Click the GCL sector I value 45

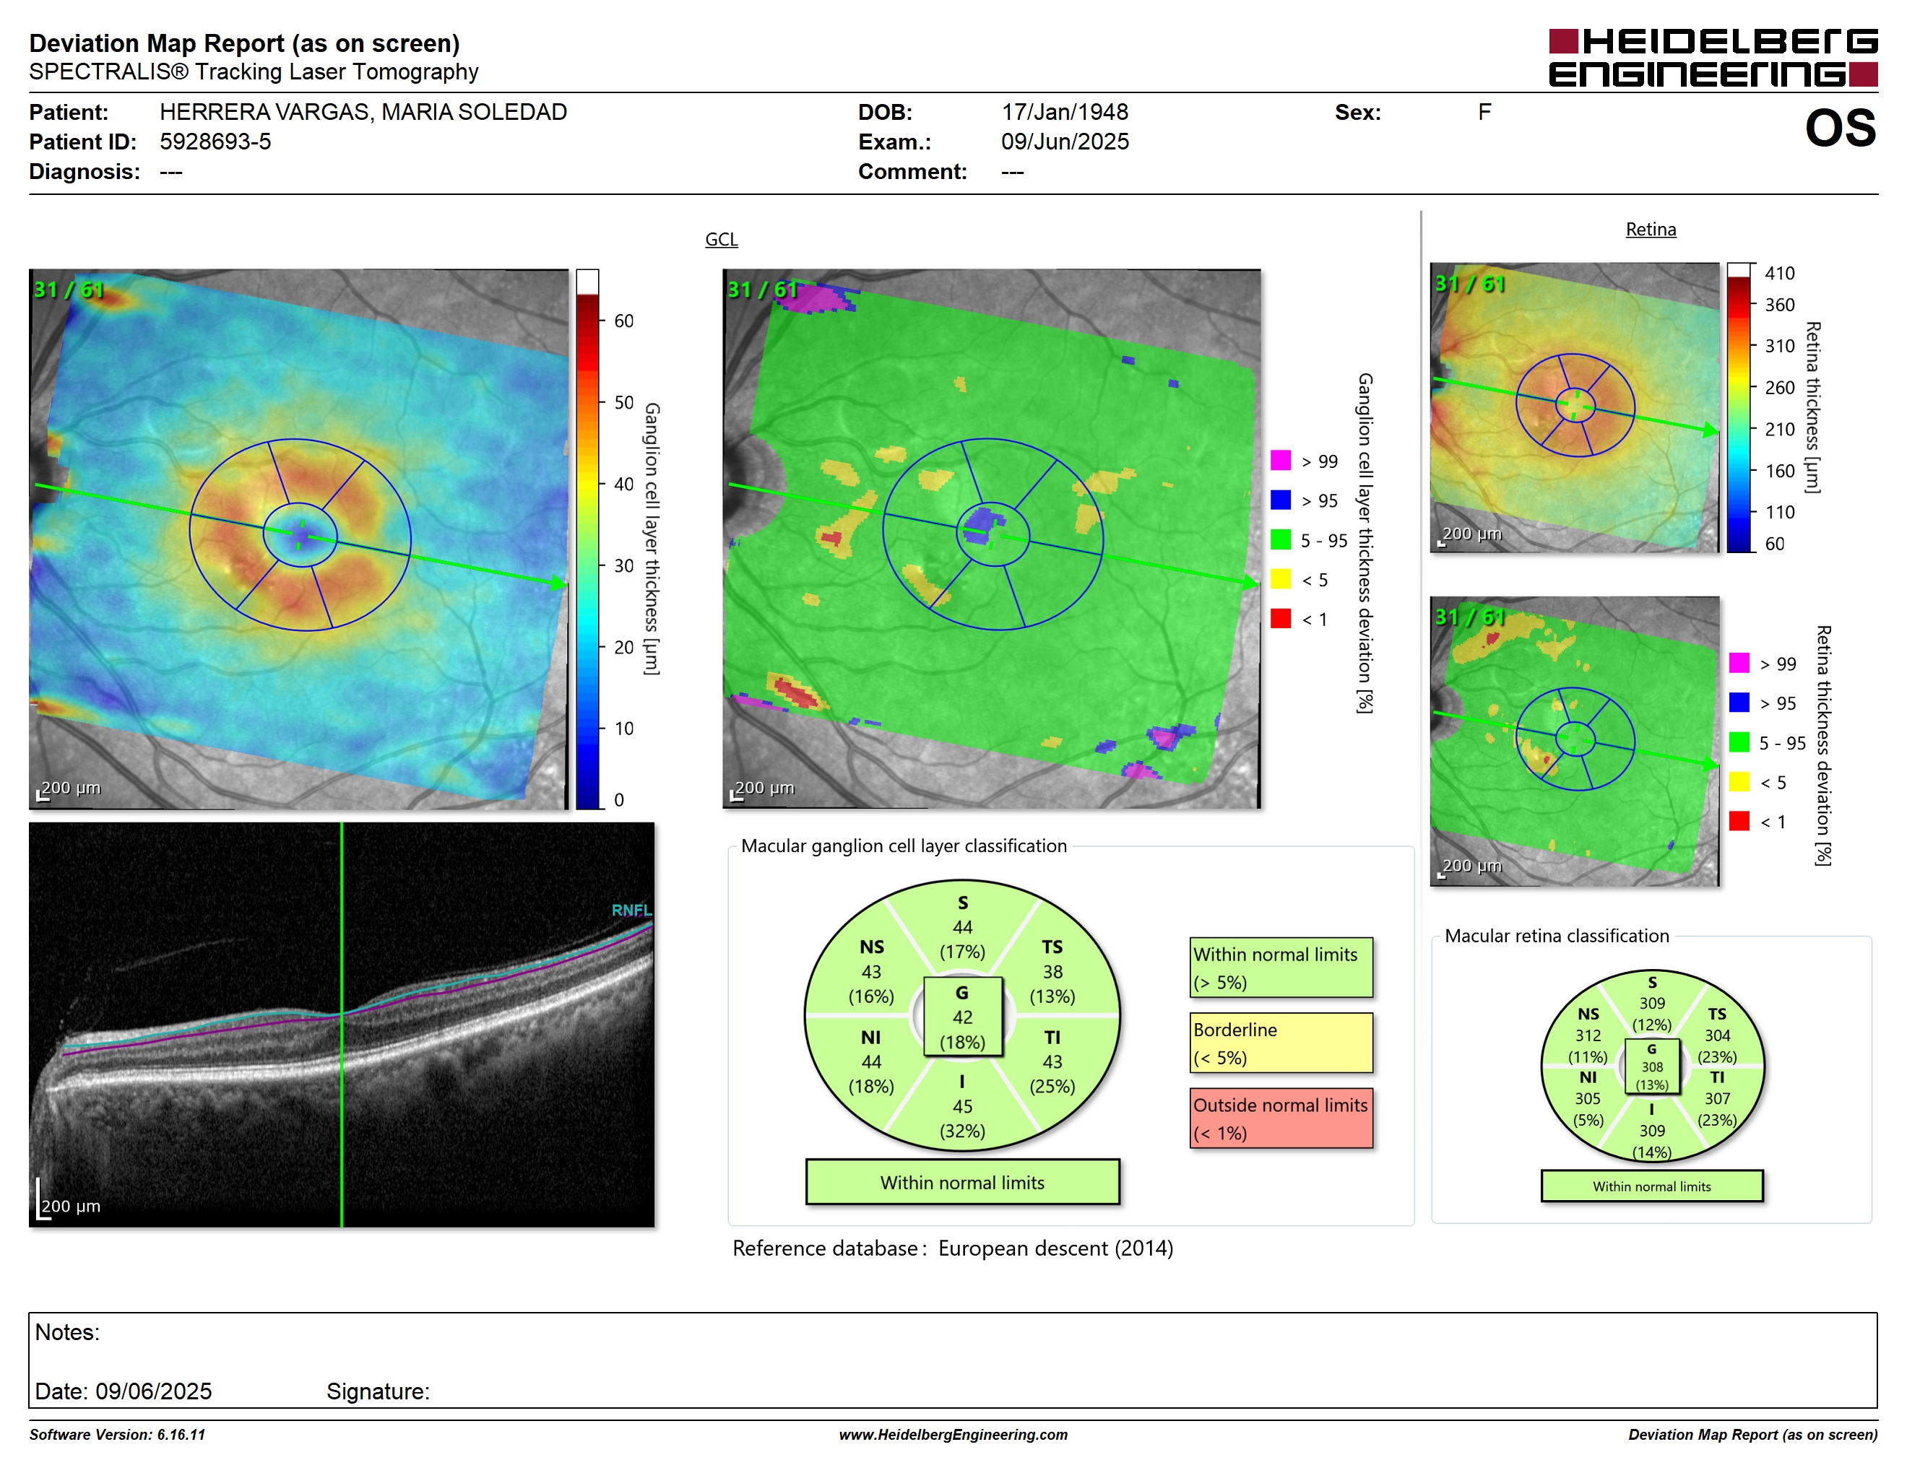[962, 1106]
